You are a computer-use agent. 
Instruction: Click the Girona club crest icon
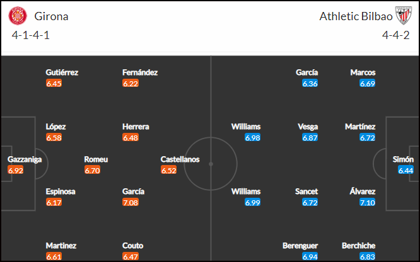pyautogui.click(x=18, y=16)
